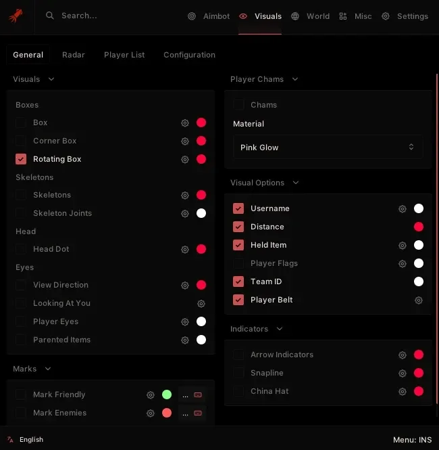This screenshot has width=439, height=450.
Task: Enable the Skeletons checkbox
Action: pyautogui.click(x=21, y=195)
